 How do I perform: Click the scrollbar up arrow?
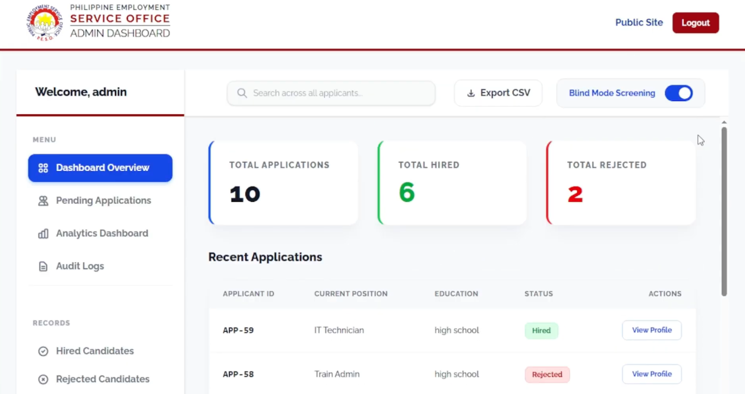(724, 123)
